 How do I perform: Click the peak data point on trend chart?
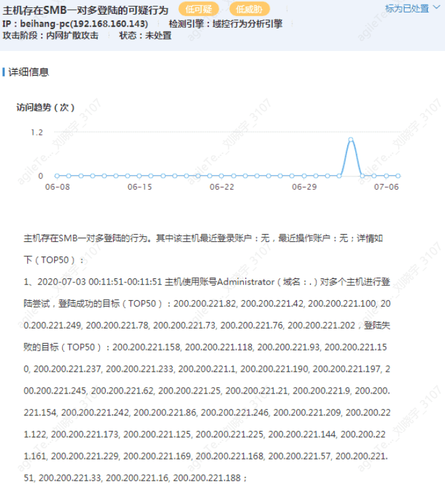point(350,140)
